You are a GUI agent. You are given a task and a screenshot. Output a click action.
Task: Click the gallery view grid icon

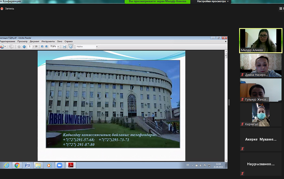pyautogui.click(x=281, y=9)
